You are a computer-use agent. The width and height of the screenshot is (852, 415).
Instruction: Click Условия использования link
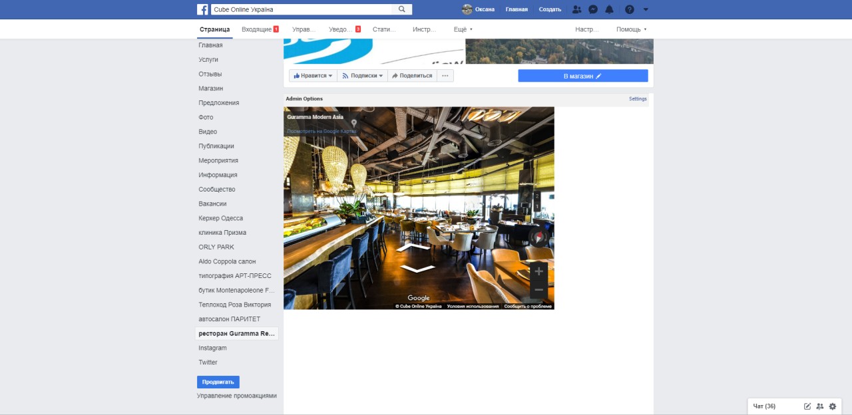473,307
